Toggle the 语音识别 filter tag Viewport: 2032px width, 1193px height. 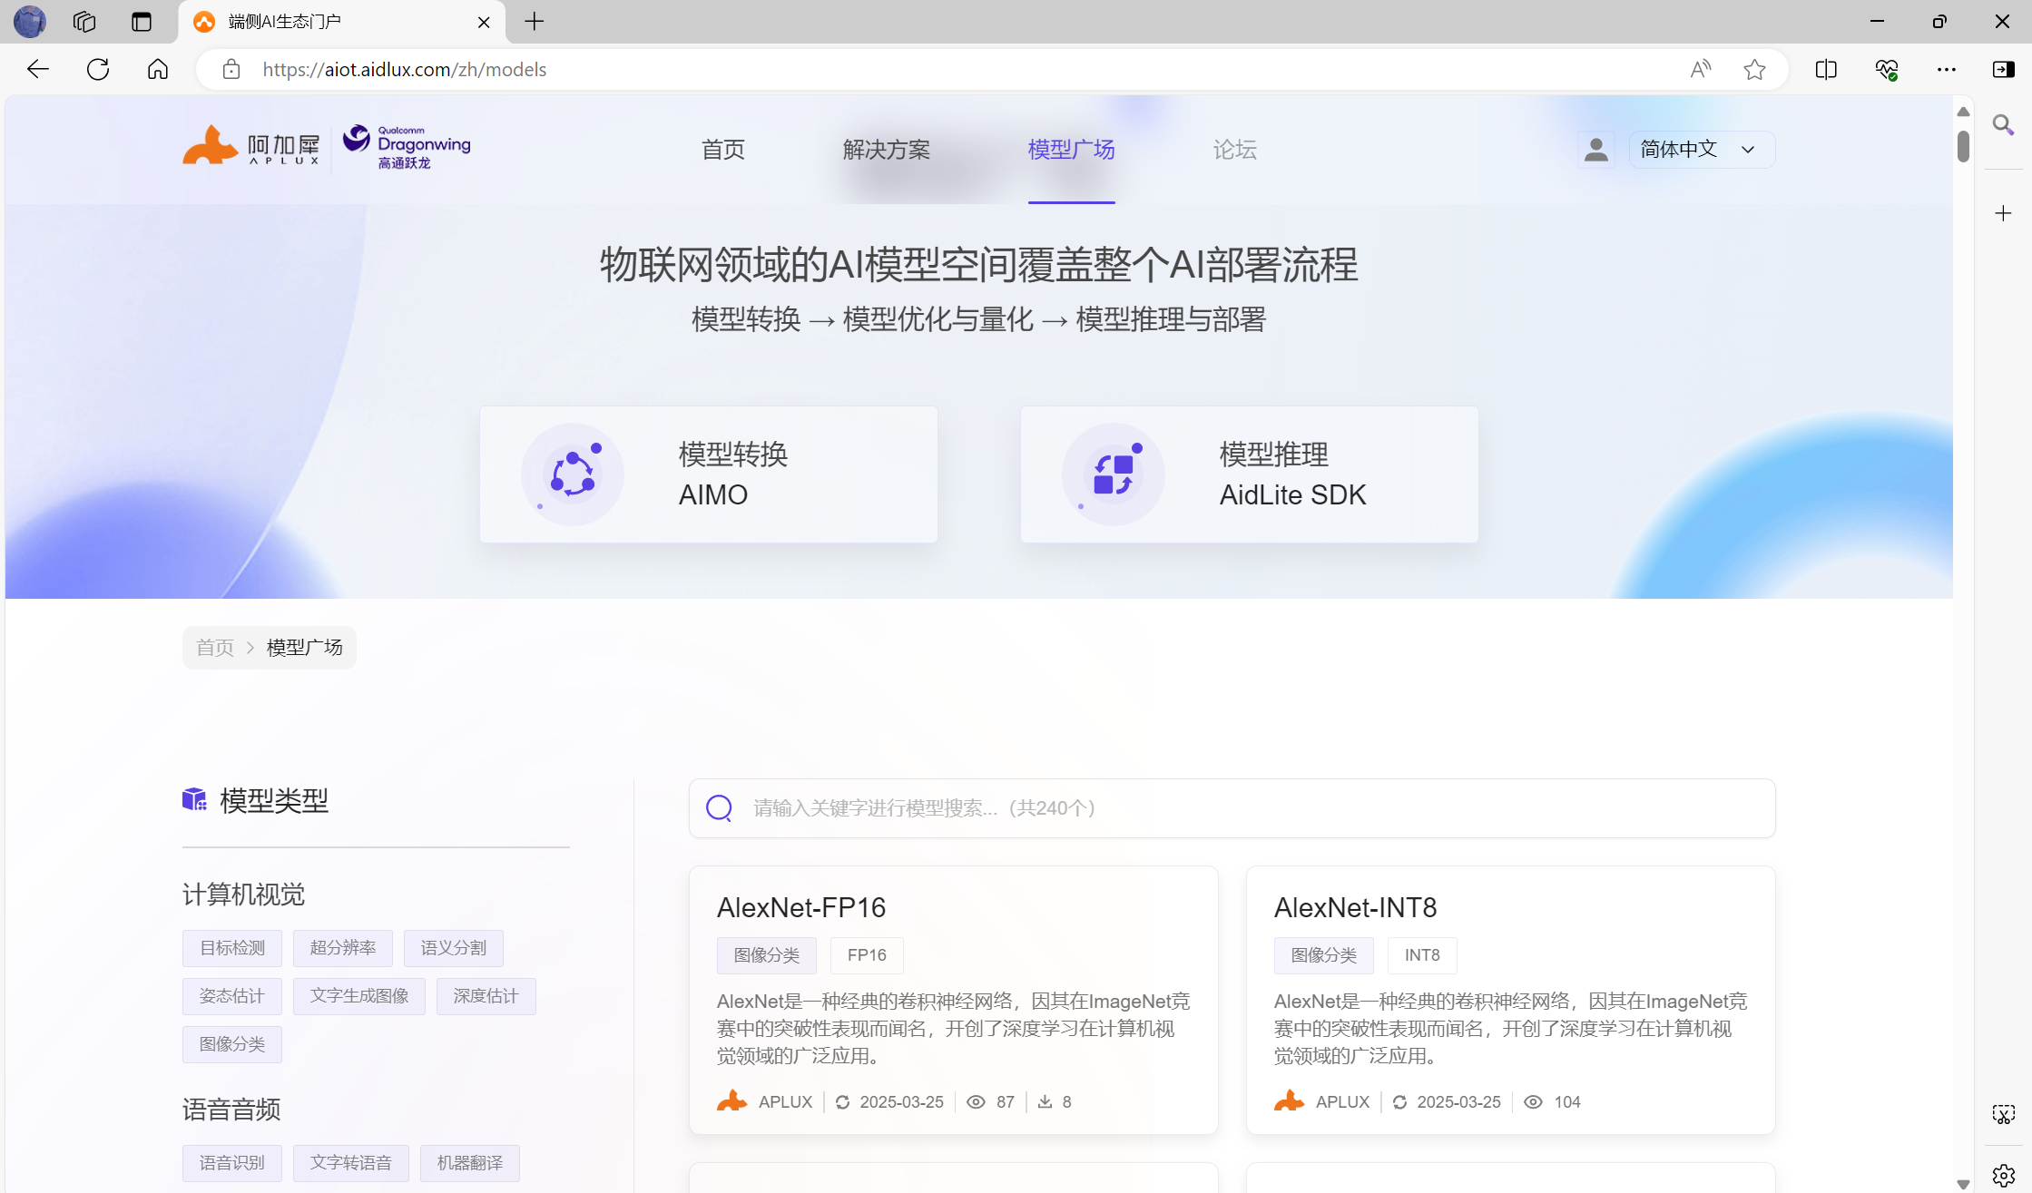tap(231, 1163)
